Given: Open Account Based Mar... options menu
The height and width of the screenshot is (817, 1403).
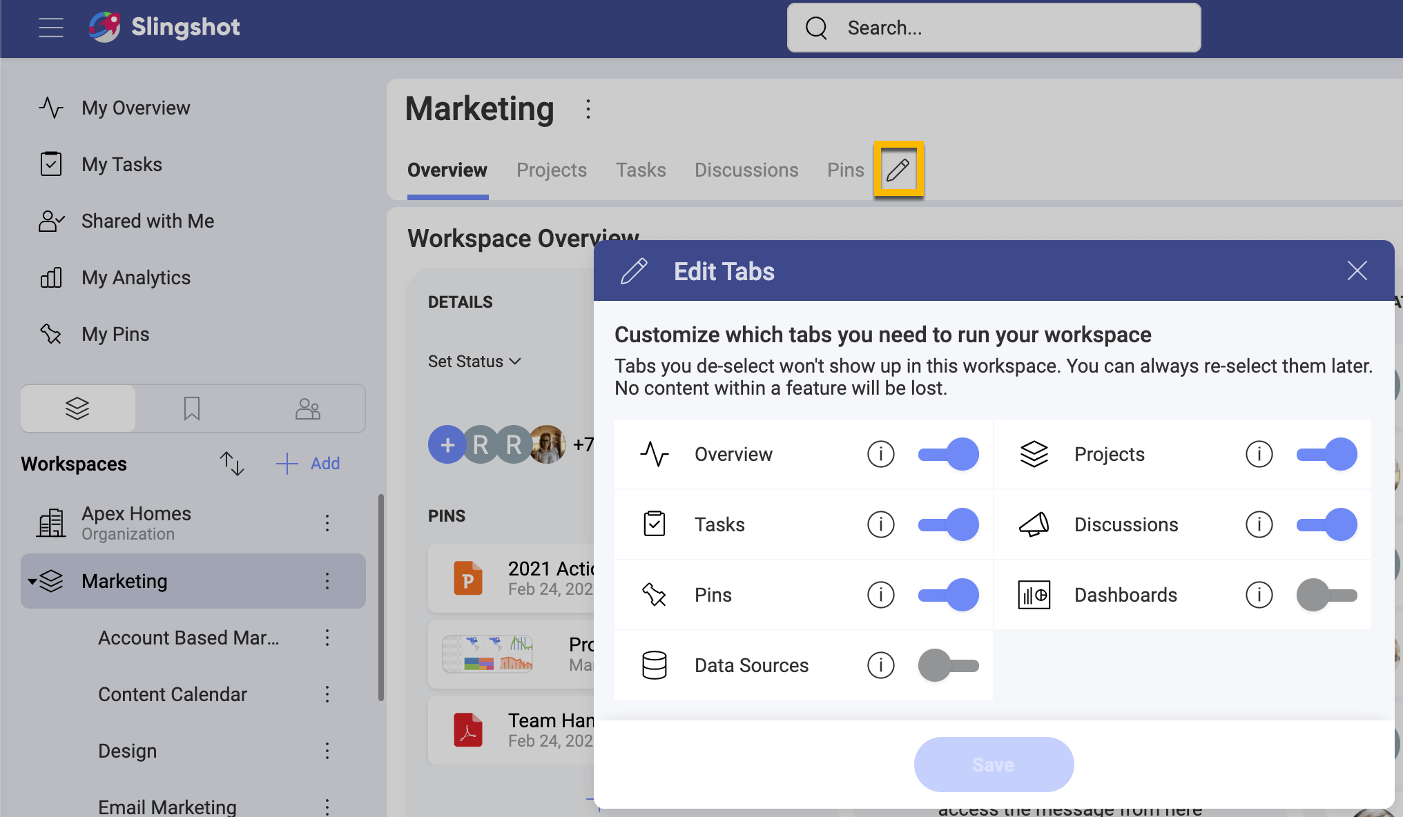Looking at the screenshot, I should 327,638.
